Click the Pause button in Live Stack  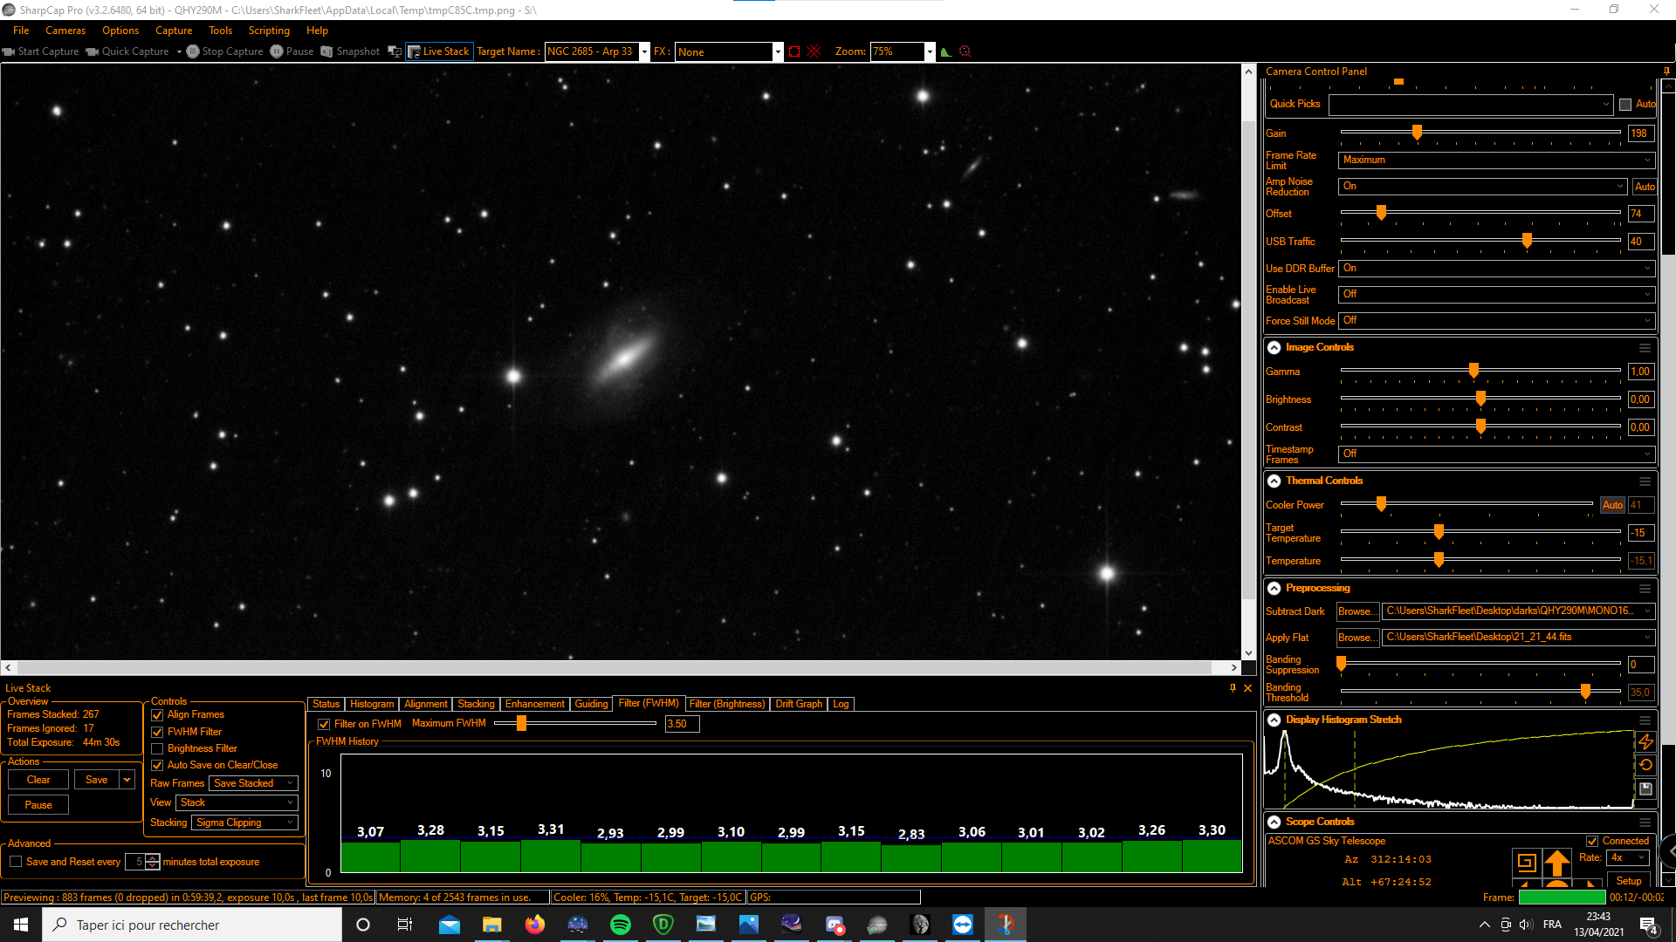point(38,805)
